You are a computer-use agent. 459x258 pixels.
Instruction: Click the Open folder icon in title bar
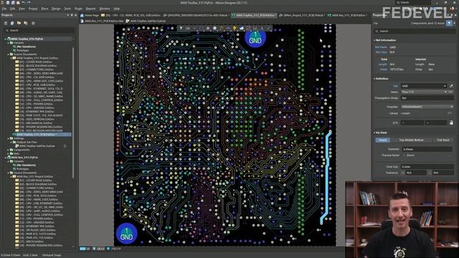[18, 3]
